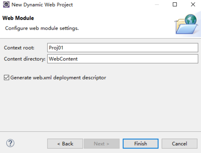Toggle the Generate web.xml deployment descriptor checkbox
The image size is (201, 153).
(x=6, y=78)
